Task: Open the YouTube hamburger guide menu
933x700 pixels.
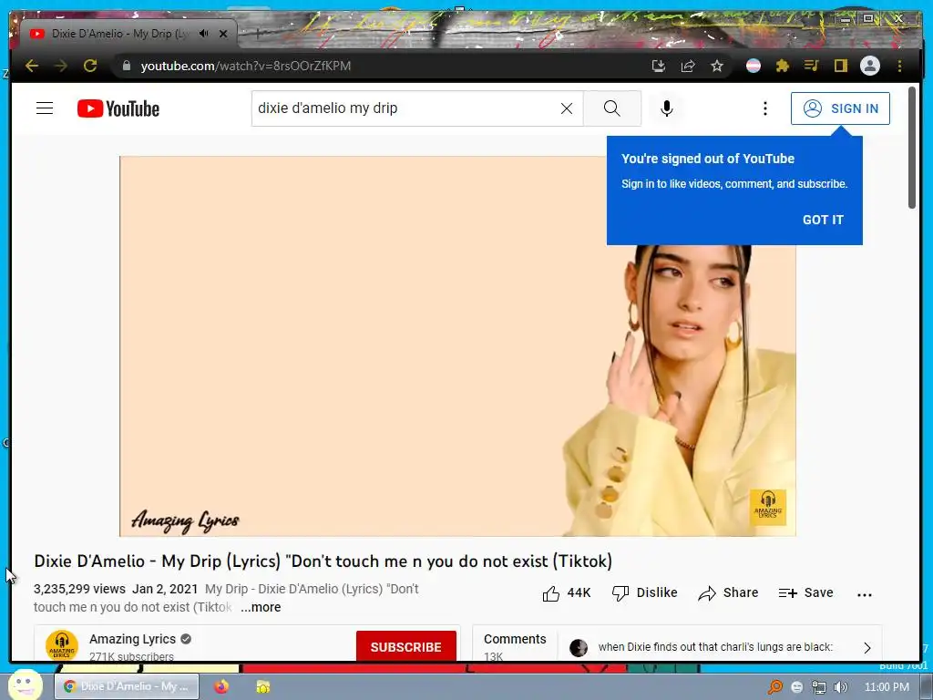Action: [x=45, y=108]
